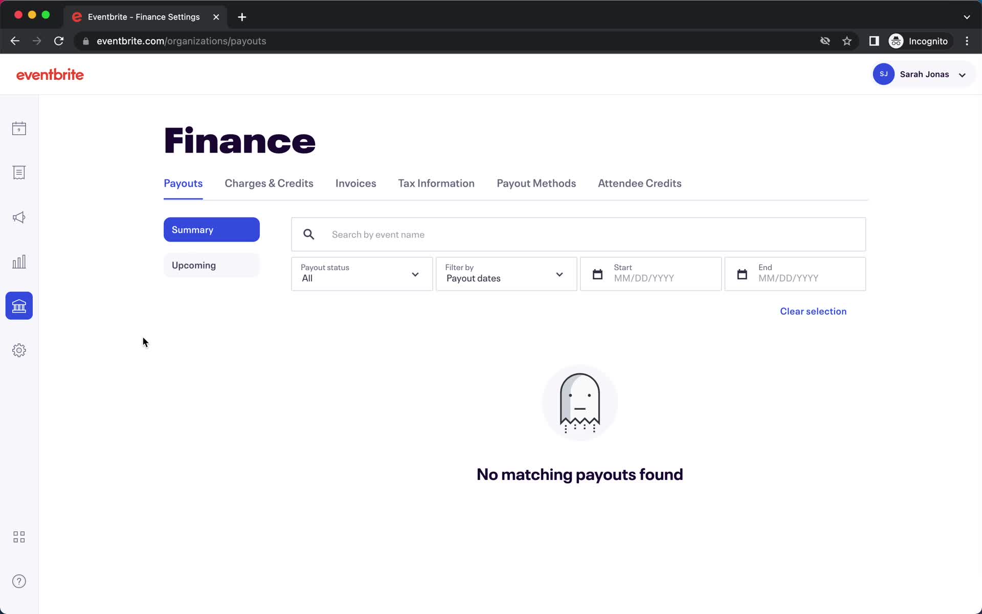The width and height of the screenshot is (982, 614).
Task: Click the Events calendar icon in sidebar
Action: (19, 128)
